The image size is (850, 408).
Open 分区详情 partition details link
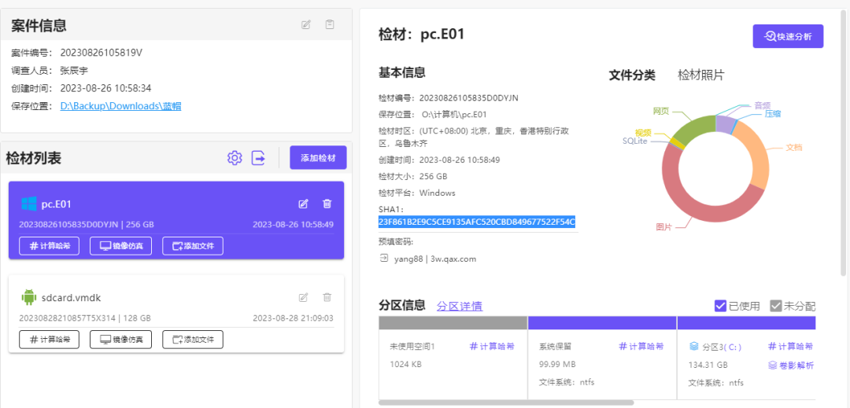tap(460, 307)
